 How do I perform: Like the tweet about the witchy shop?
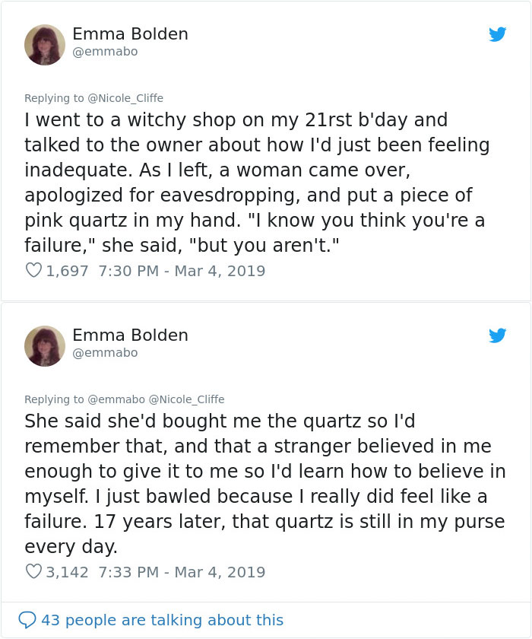pos(33,270)
